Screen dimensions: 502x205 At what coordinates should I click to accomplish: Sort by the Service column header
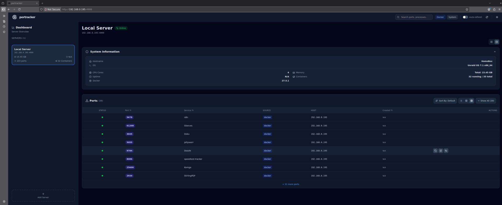click(189, 110)
